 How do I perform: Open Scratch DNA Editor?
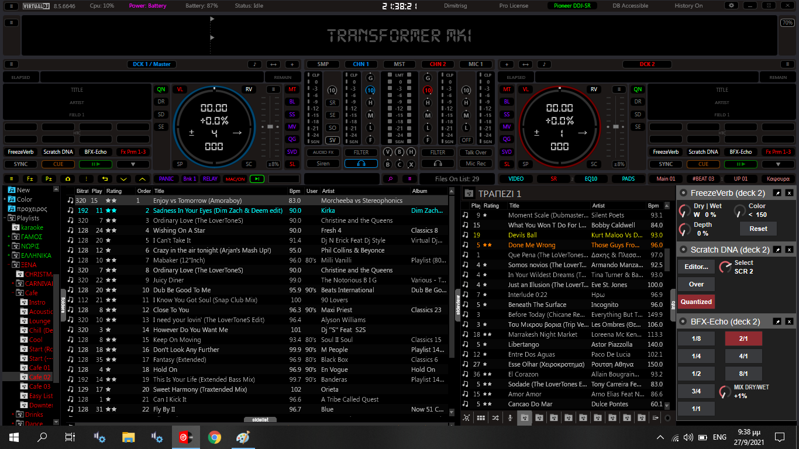pos(696,267)
